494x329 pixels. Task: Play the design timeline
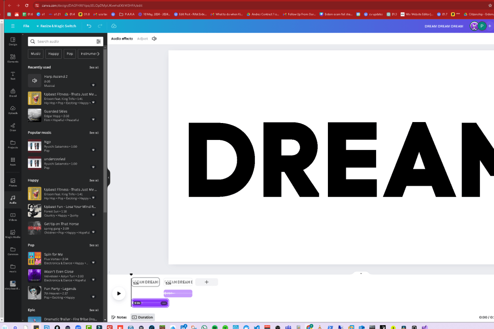click(119, 293)
